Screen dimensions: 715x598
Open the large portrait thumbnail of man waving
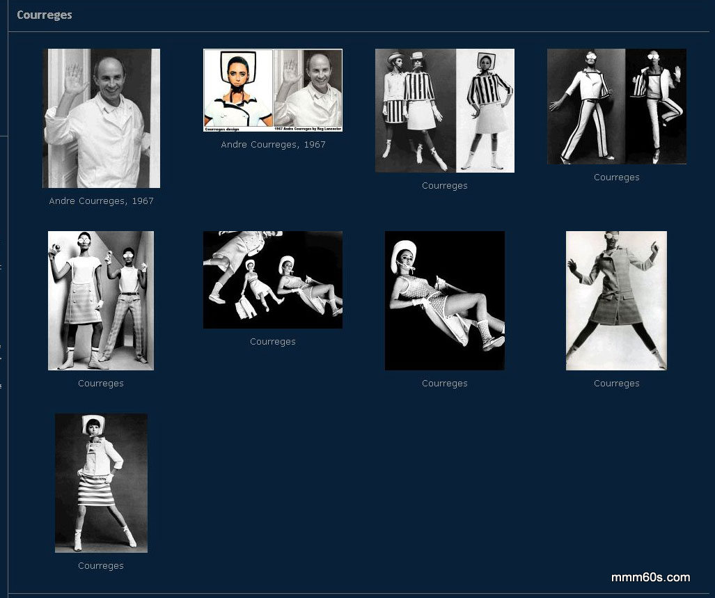(x=101, y=118)
